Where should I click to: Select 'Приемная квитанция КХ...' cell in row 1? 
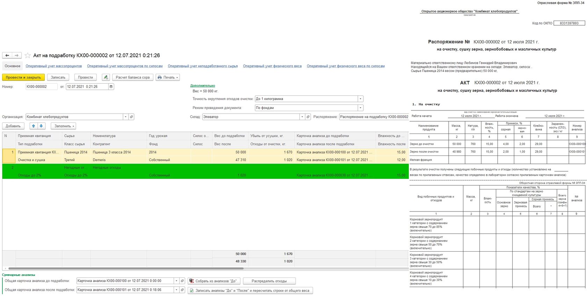[x=39, y=152]
